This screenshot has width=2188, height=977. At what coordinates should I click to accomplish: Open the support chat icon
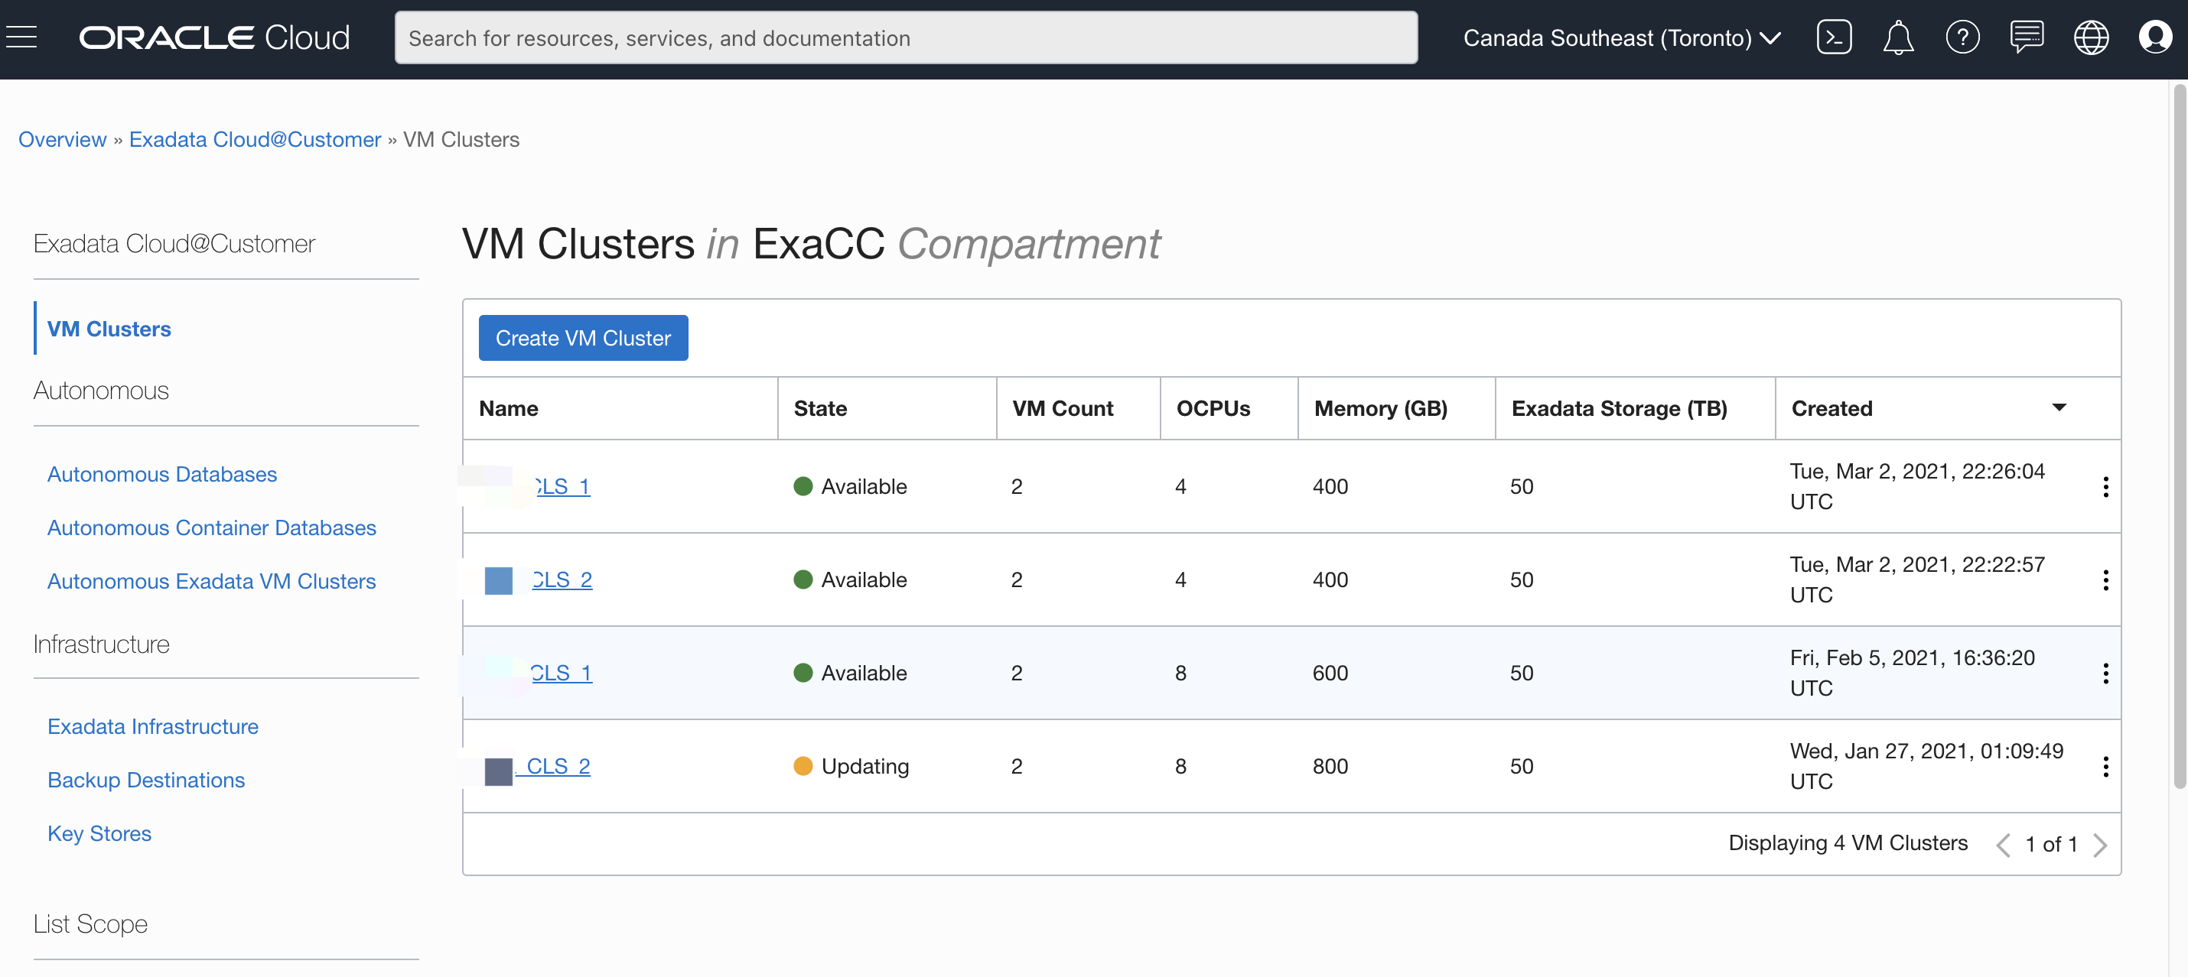(2027, 37)
